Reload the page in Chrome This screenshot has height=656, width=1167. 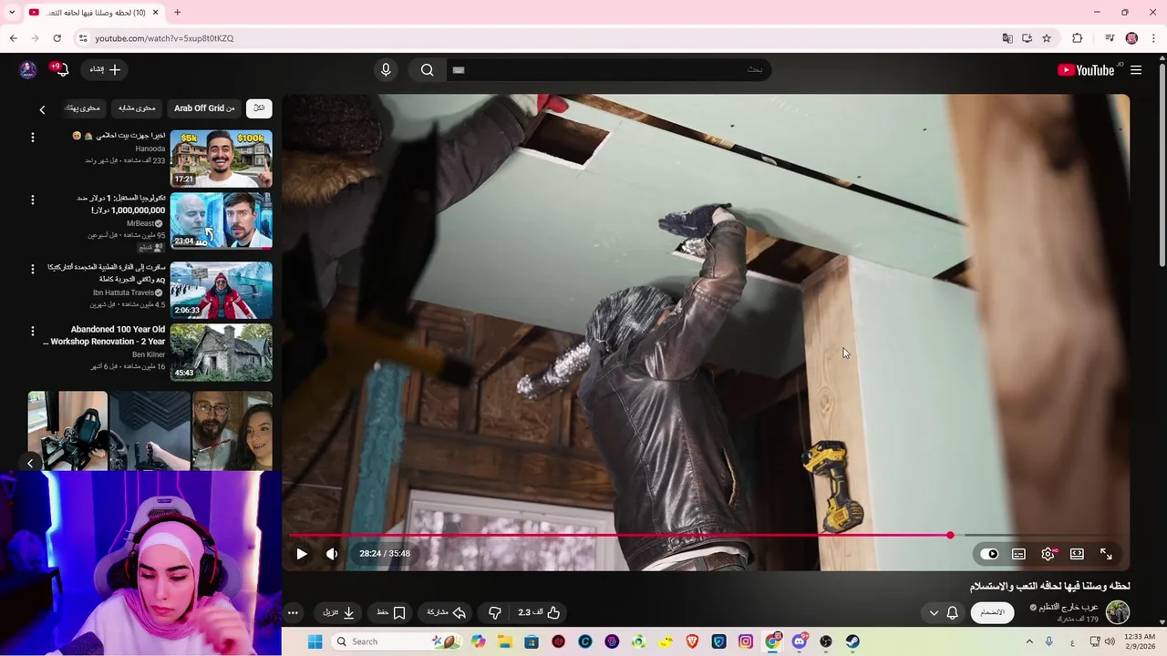57,38
